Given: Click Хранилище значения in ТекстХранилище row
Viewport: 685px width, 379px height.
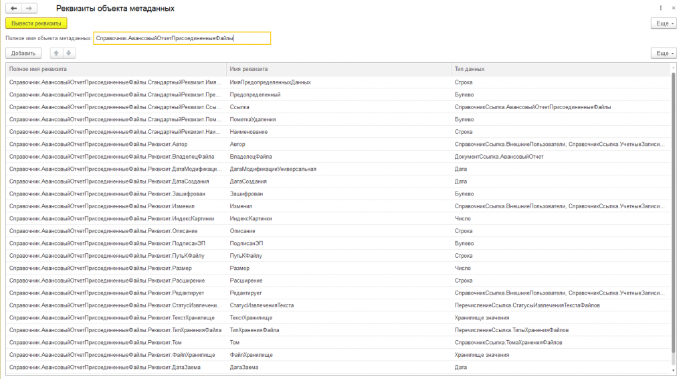Looking at the screenshot, I should click(561, 318).
